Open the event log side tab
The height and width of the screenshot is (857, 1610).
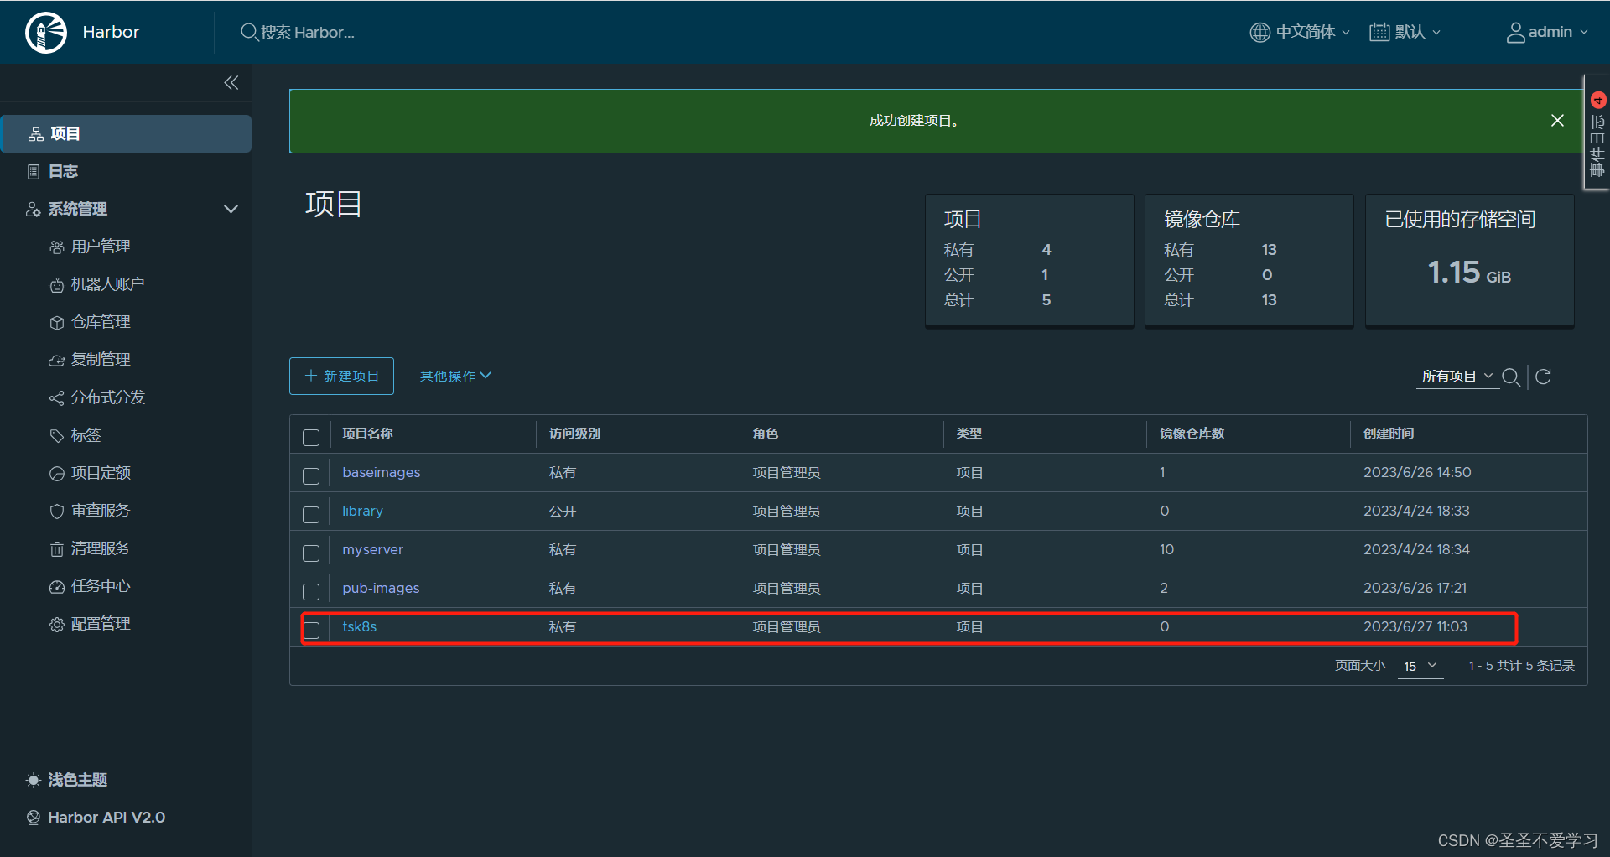1597,133
